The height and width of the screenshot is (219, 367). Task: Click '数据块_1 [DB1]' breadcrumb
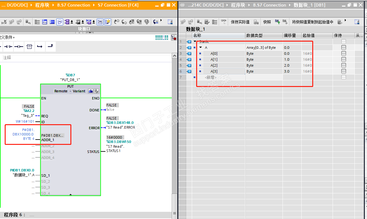[x=309, y=5]
